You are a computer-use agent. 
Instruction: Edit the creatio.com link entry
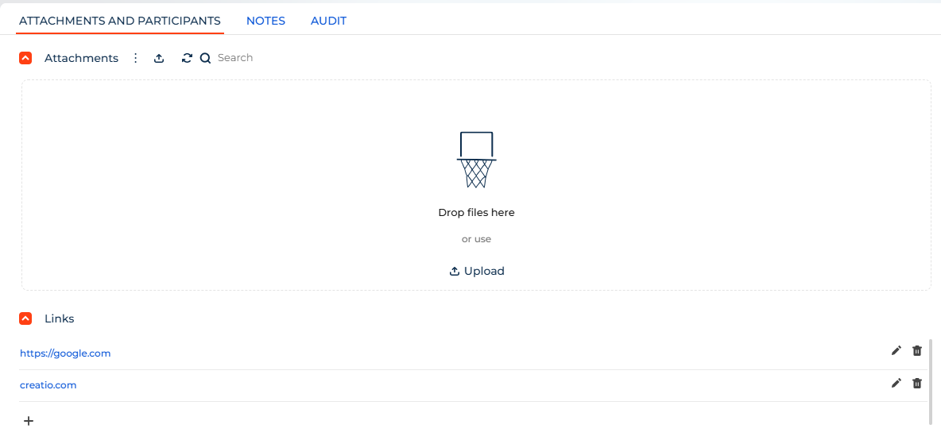tap(896, 383)
